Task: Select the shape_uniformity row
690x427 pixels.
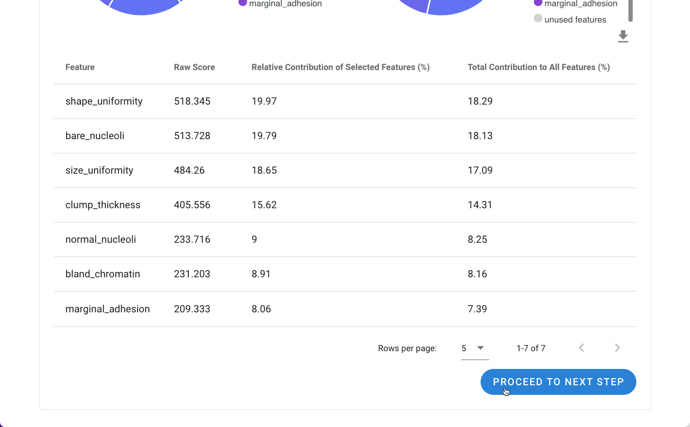Action: [345, 101]
